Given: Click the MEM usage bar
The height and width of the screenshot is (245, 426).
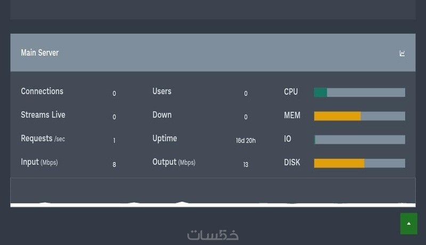Looking at the screenshot, I should coord(359,116).
